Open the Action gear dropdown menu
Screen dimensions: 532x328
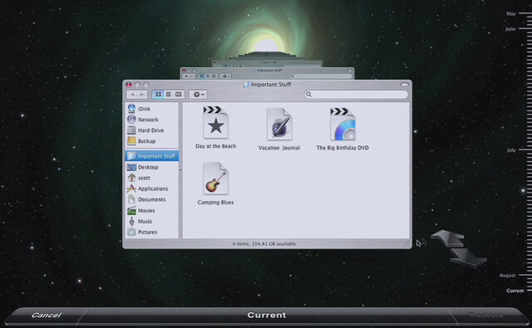point(198,95)
